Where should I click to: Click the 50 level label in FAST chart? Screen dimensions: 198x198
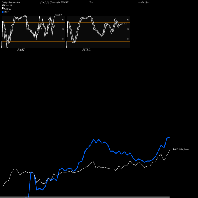[x=63, y=29]
